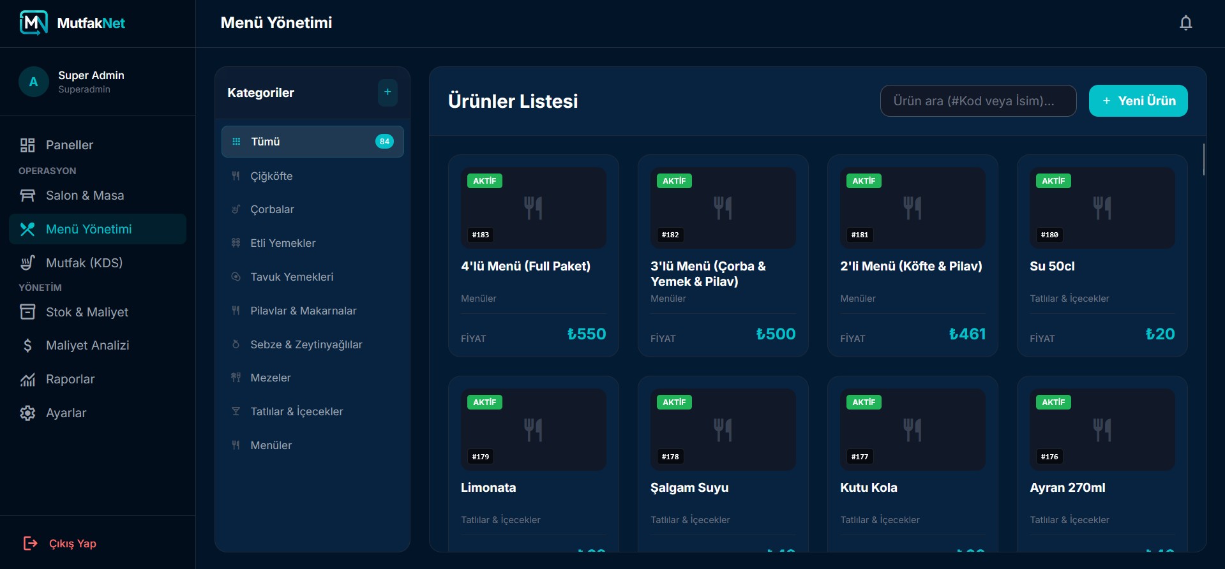The image size is (1225, 569).
Task: Select the Mezeler category
Action: click(x=313, y=378)
